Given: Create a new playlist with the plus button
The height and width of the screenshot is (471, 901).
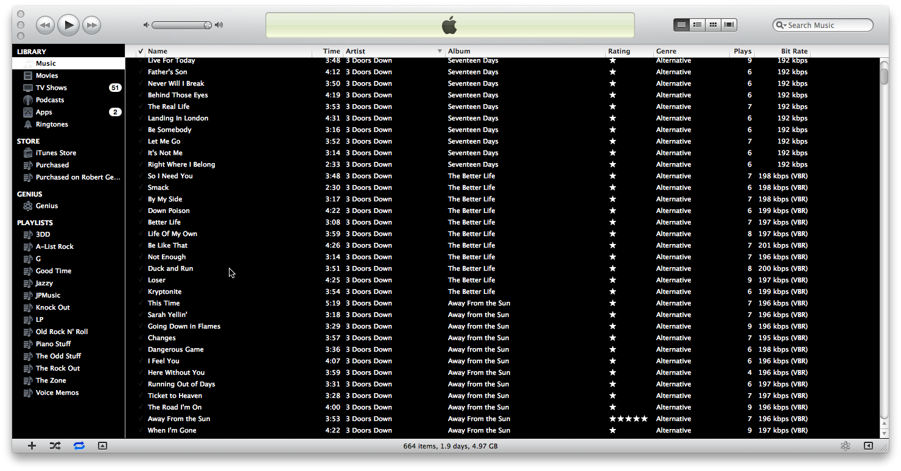Looking at the screenshot, I should tap(32, 445).
